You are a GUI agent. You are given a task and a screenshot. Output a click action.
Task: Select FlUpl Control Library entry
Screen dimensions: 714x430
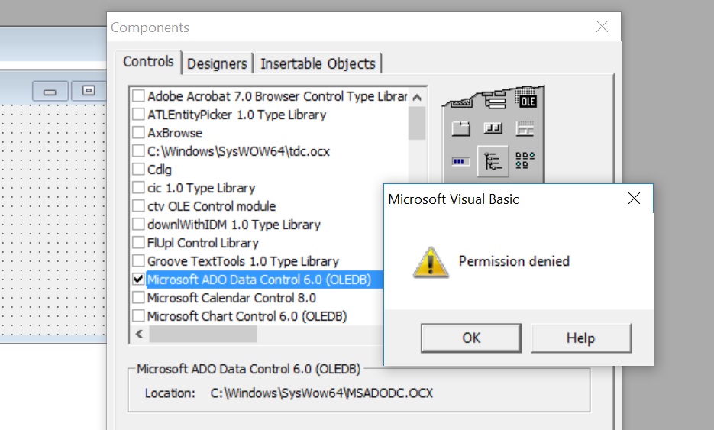coord(202,243)
